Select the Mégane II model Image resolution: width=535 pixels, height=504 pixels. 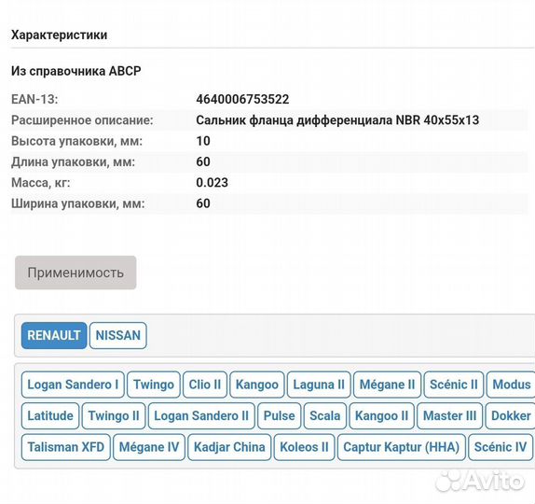tap(387, 385)
